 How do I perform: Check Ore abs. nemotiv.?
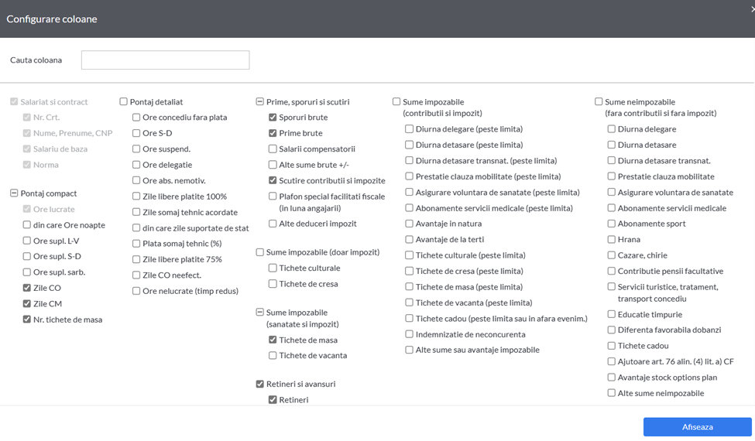[x=136, y=180]
